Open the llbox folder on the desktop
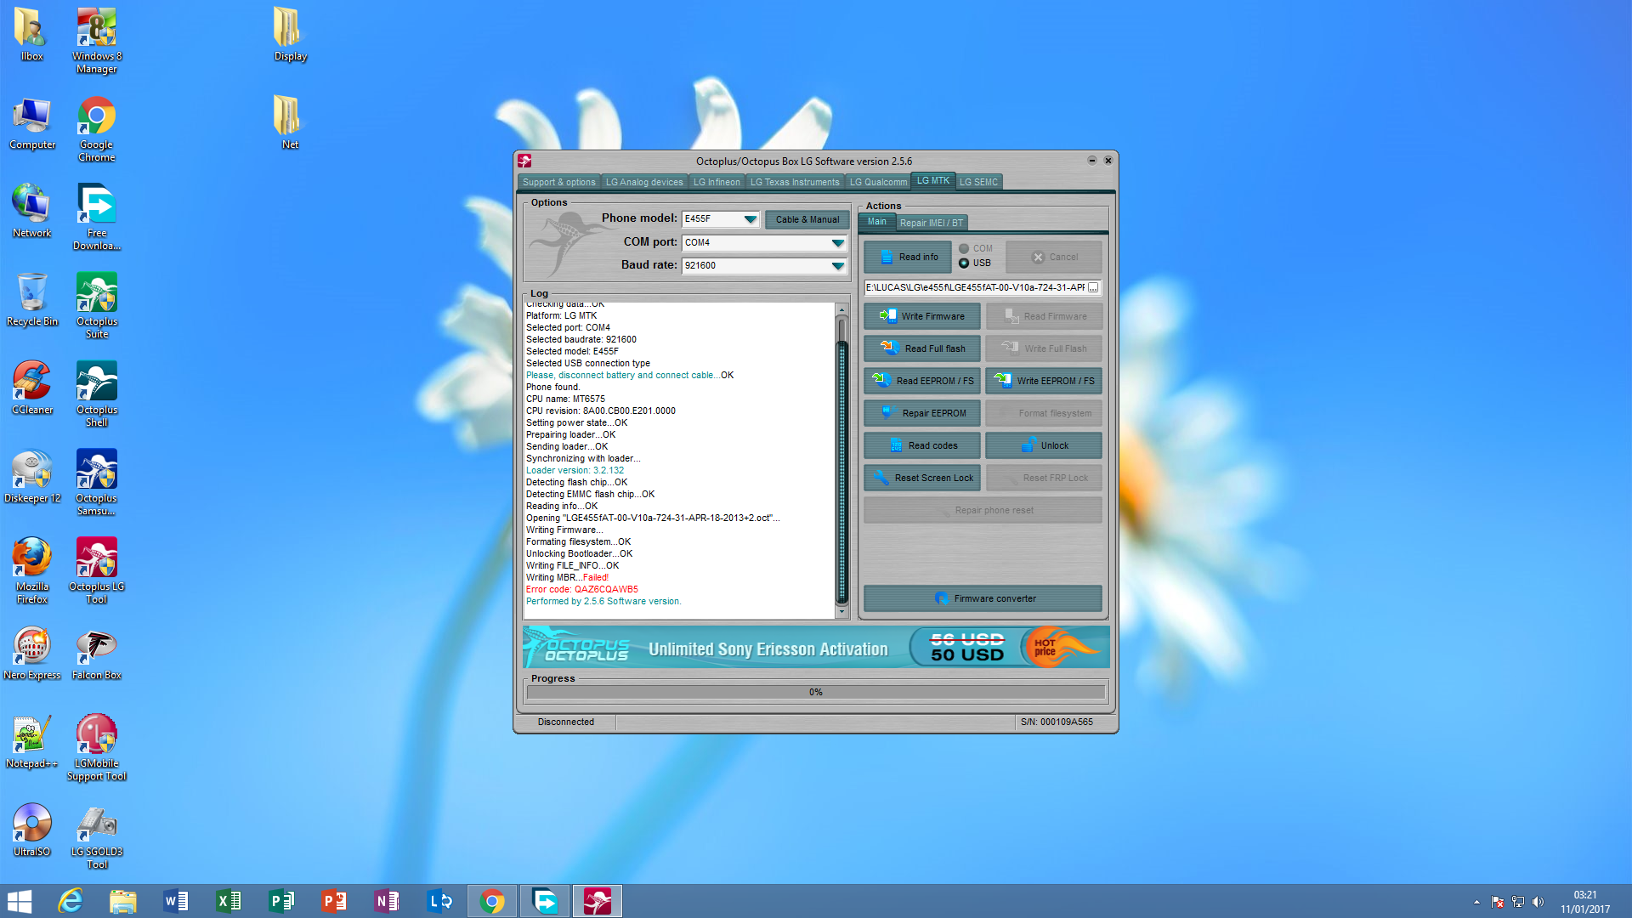The height and width of the screenshot is (918, 1632). [32, 34]
